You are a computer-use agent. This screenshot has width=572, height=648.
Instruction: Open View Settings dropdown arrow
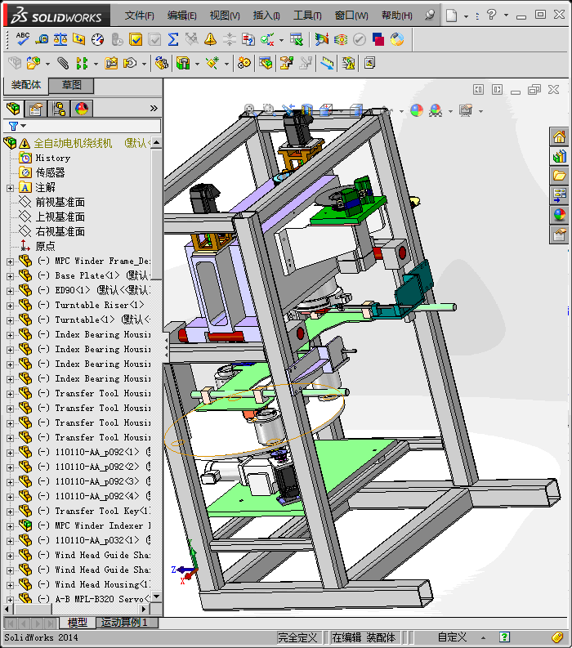pos(480,111)
